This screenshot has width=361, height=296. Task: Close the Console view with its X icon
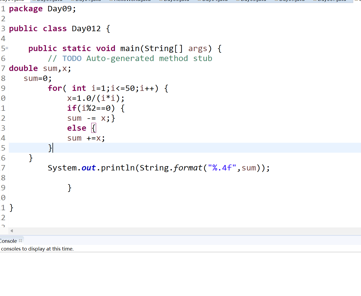click(x=20, y=241)
